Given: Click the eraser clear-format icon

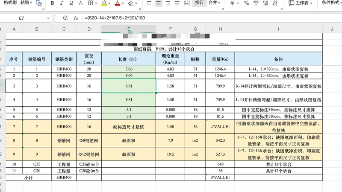Looking at the screenshot, I should (x=131, y=3).
